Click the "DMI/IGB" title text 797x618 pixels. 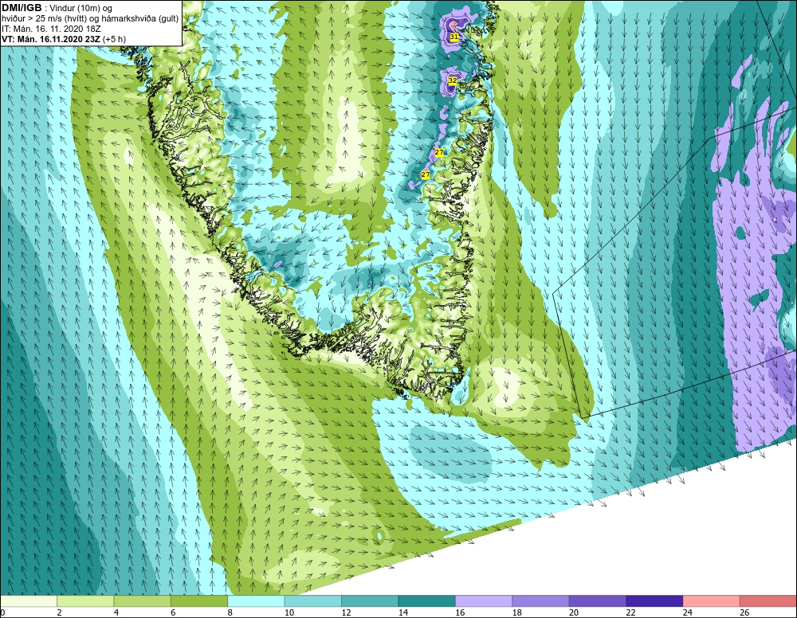pyautogui.click(x=22, y=8)
